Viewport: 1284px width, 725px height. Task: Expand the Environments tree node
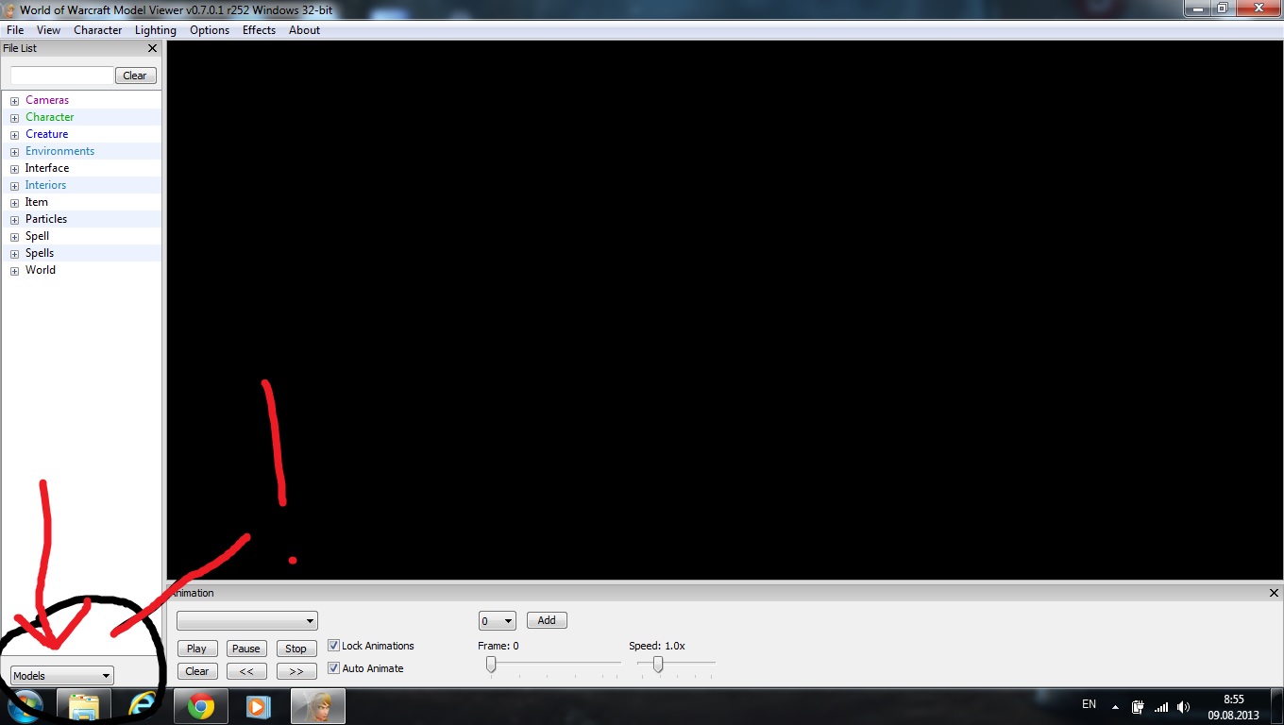(15, 152)
